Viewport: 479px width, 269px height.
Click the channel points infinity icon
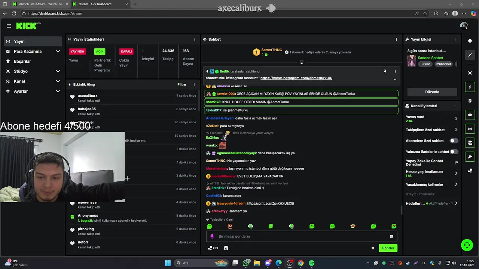[x=213, y=248]
